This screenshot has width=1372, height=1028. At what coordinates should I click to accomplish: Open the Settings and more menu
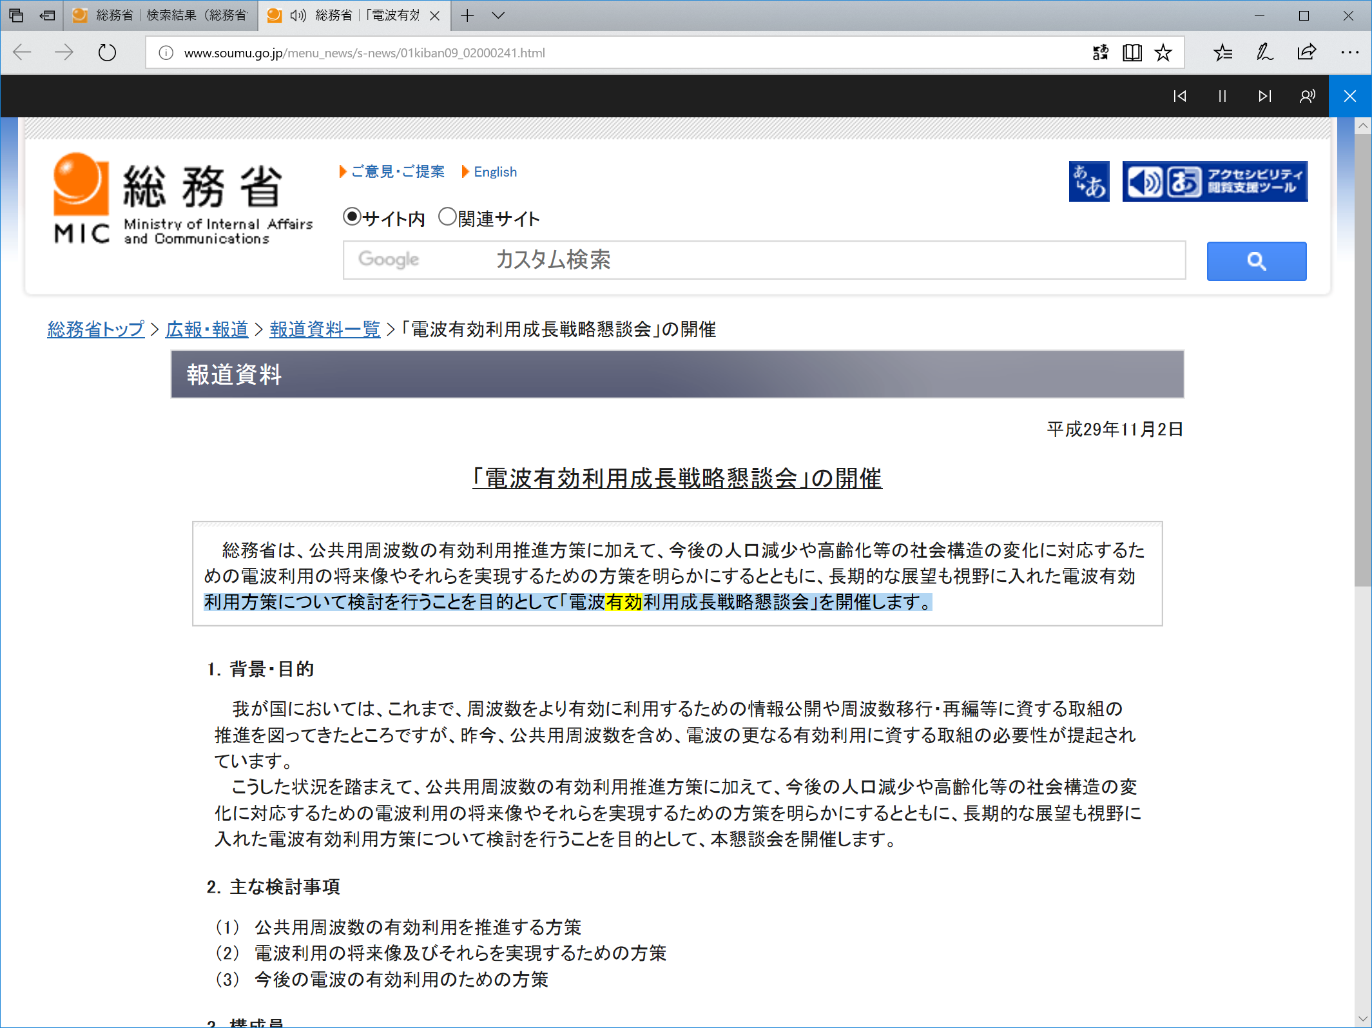1348,52
